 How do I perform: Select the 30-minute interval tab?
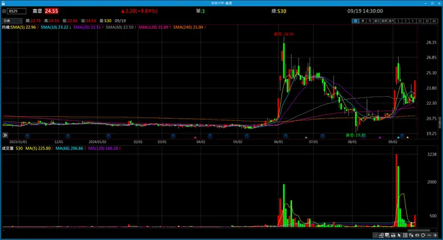click(427, 21)
